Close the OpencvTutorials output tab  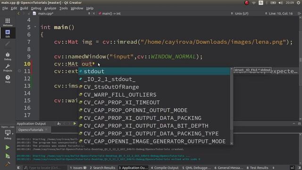[46, 130]
